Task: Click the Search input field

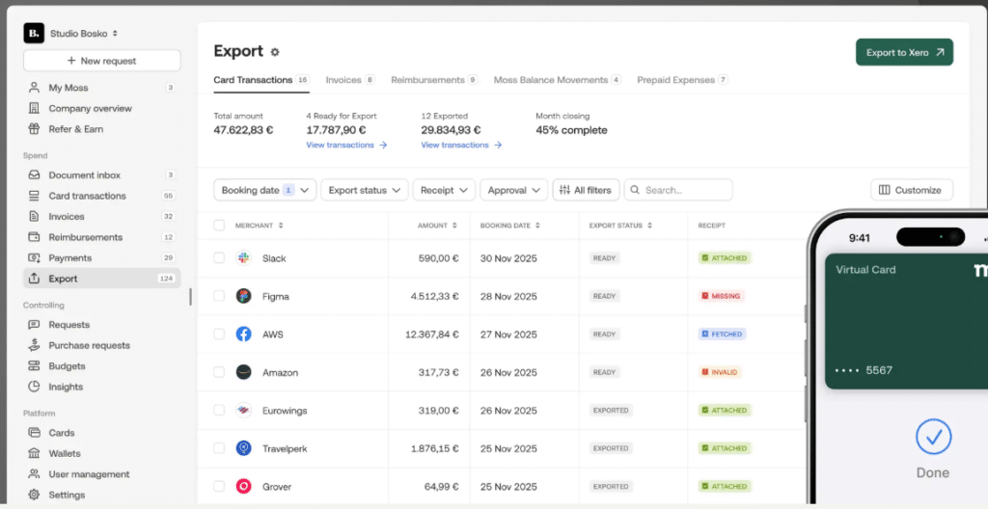Action: click(x=685, y=190)
